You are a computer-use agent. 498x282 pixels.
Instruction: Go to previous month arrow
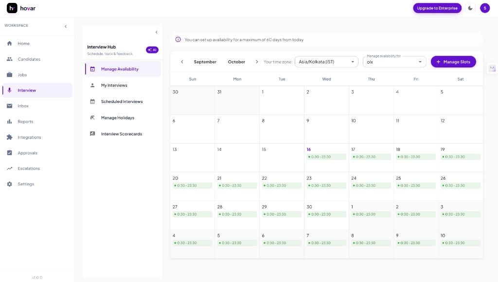pyautogui.click(x=182, y=62)
